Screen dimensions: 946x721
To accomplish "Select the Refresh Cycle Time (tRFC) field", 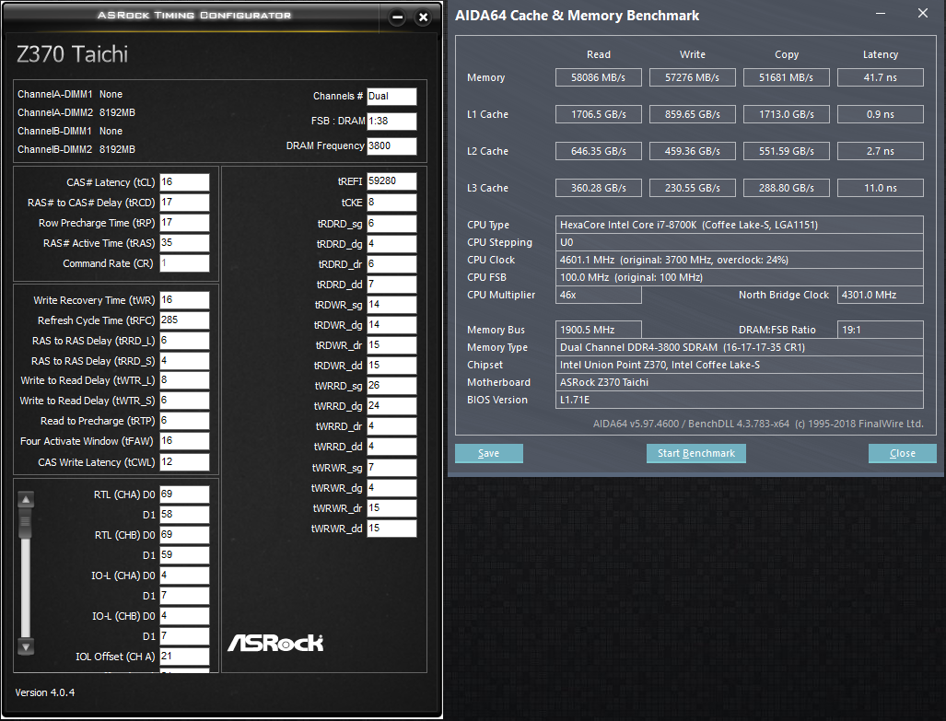I will [x=184, y=320].
